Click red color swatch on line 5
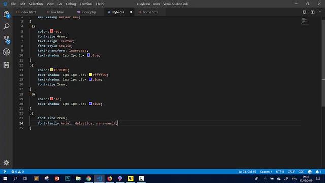325x183 pixels. tap(51, 31)
